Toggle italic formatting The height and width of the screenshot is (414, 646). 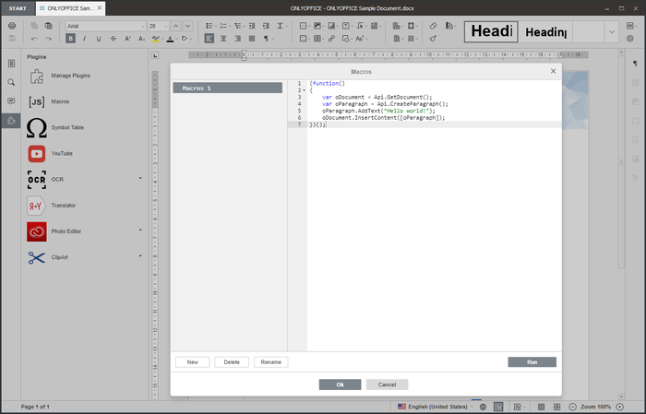coord(85,39)
